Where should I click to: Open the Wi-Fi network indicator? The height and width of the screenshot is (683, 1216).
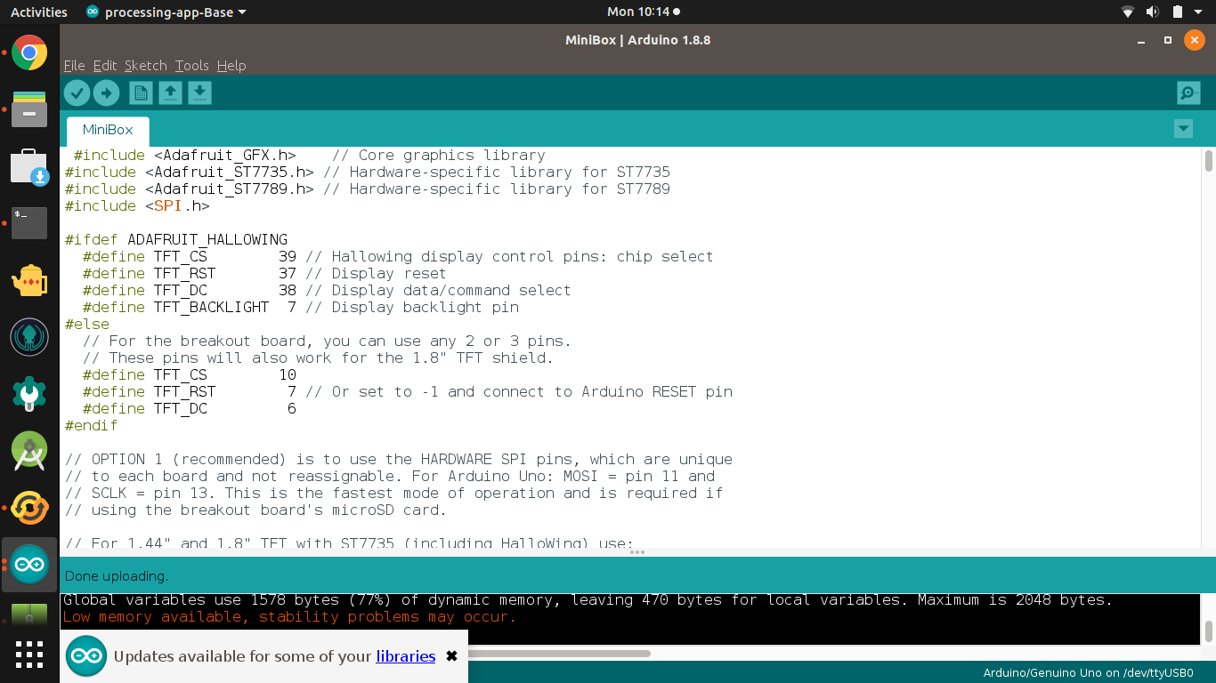click(1127, 12)
